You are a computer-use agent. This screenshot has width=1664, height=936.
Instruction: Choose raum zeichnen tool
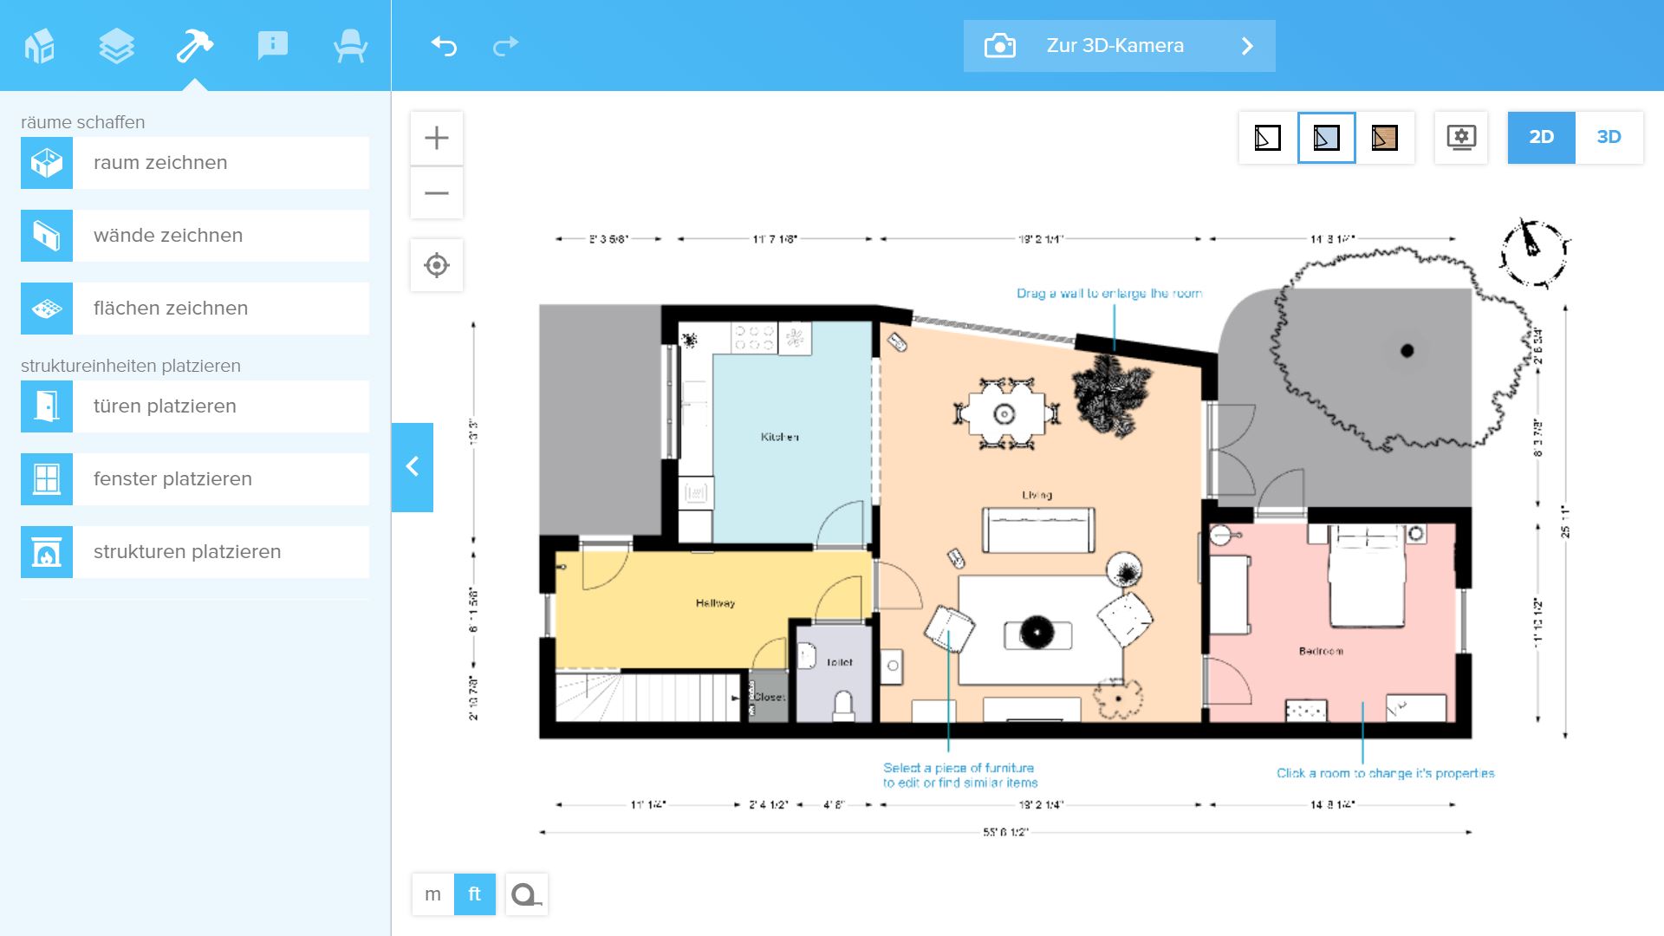(x=195, y=163)
